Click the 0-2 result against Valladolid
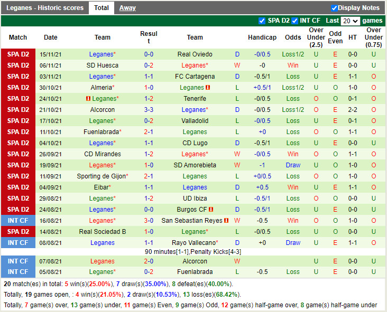Viewport: 387px width, 312px height. [x=149, y=121]
